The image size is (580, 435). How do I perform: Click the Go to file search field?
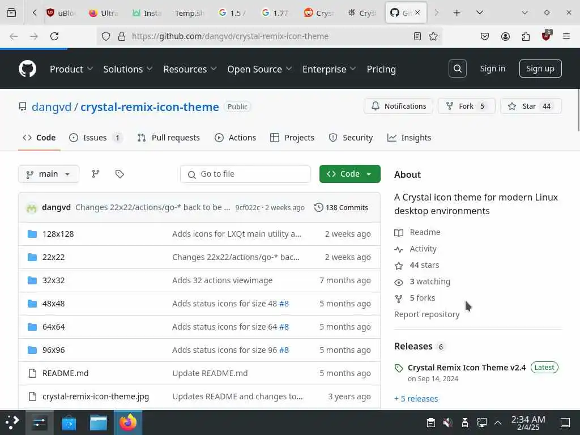pyautogui.click(x=245, y=174)
